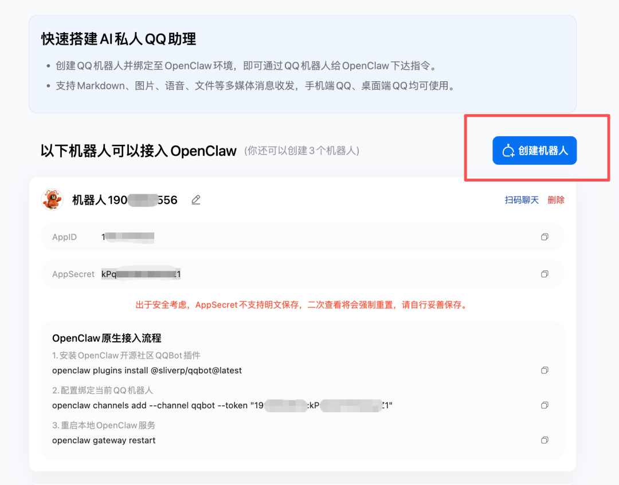Copy the AppSecret using its copy icon
This screenshot has height=485, width=619.
[544, 274]
